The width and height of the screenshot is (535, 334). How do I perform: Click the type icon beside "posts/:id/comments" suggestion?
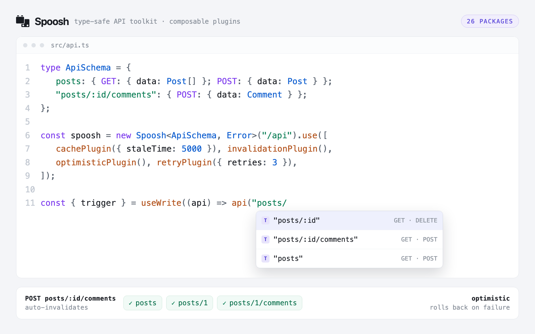pos(265,239)
